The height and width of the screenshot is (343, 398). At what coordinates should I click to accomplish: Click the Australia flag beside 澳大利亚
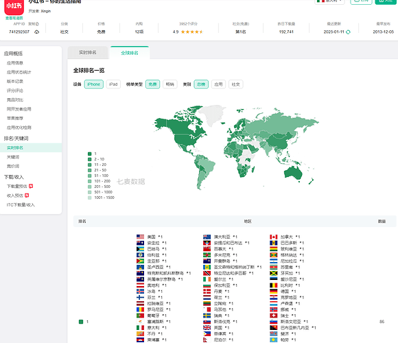(207, 237)
